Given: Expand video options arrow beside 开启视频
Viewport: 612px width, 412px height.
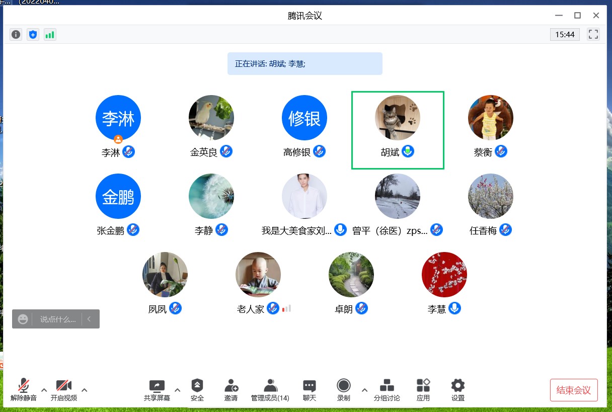Looking at the screenshot, I should (x=84, y=389).
